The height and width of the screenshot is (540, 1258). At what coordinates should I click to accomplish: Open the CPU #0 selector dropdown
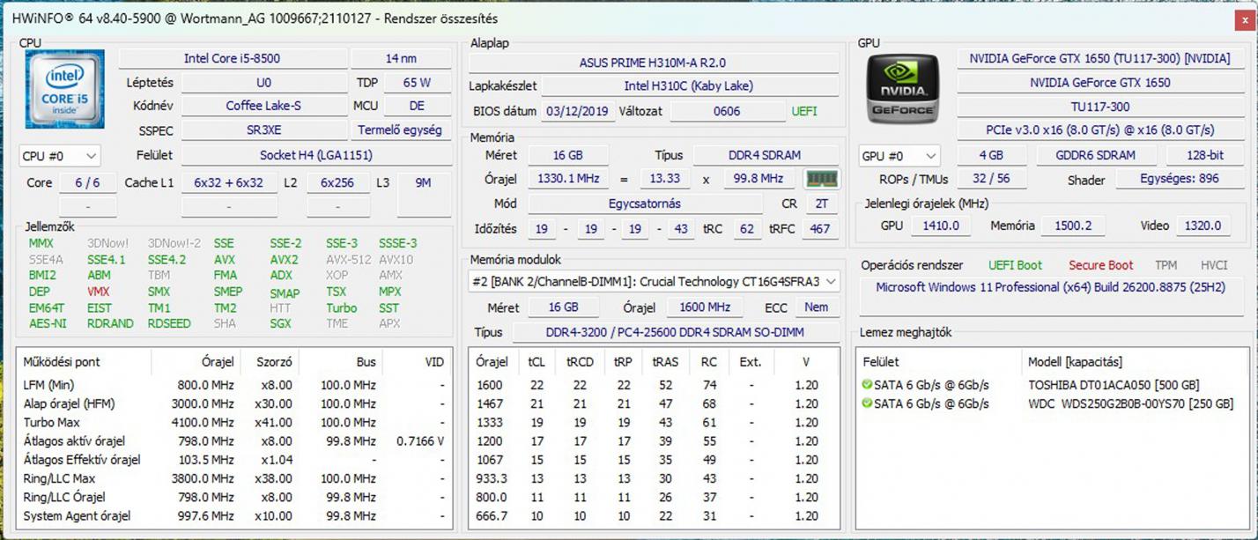[x=60, y=156]
